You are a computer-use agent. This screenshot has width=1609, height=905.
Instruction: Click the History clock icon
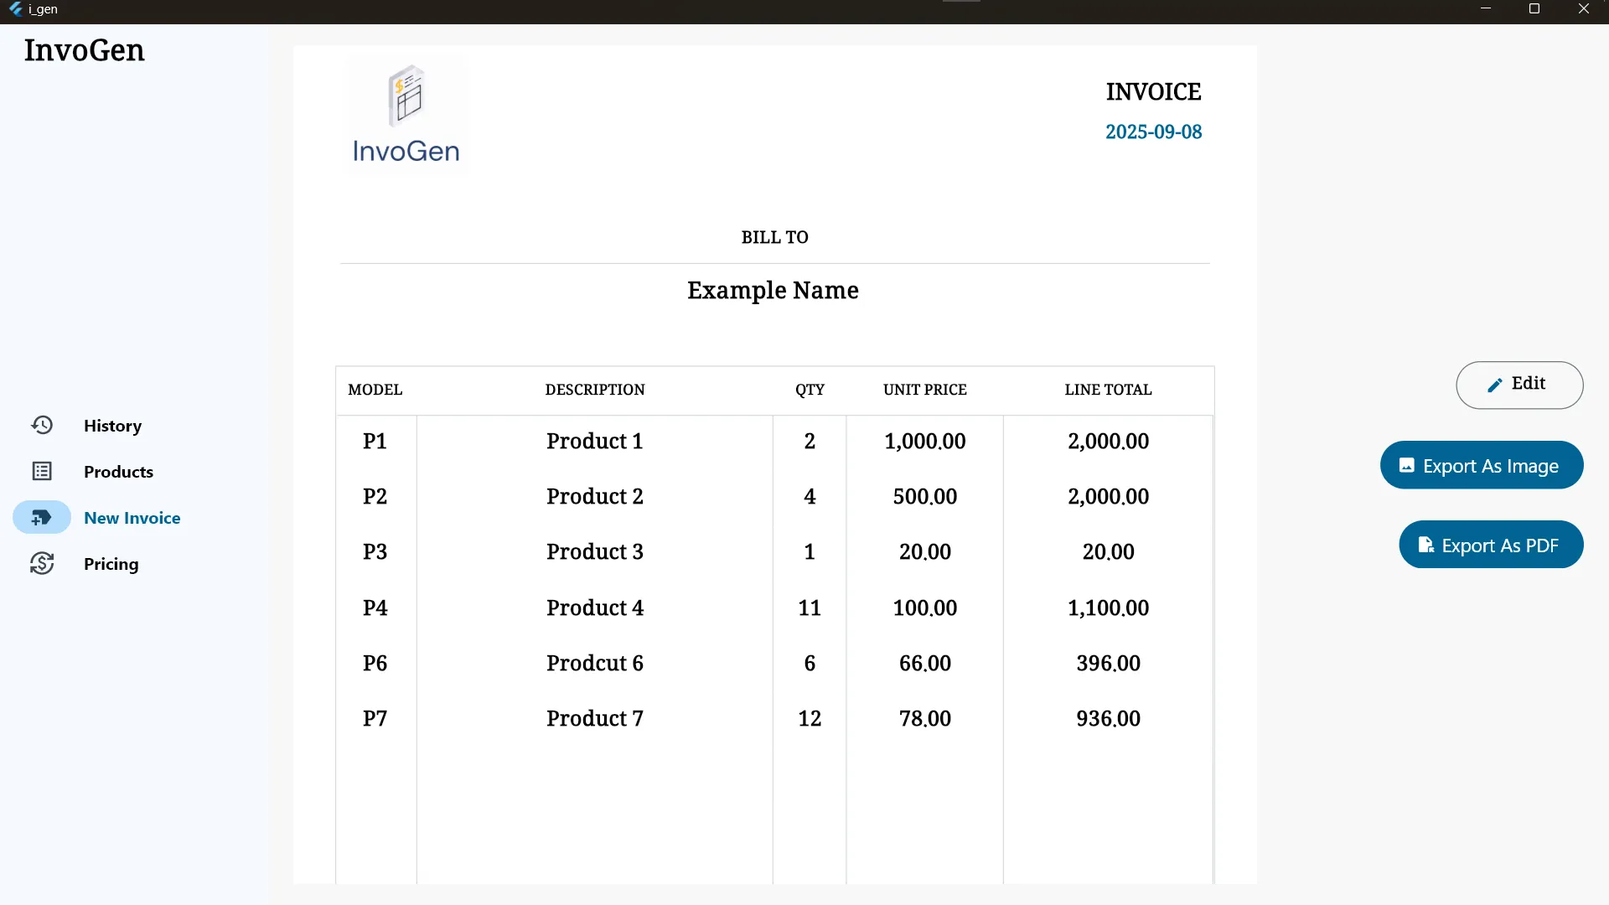point(42,426)
